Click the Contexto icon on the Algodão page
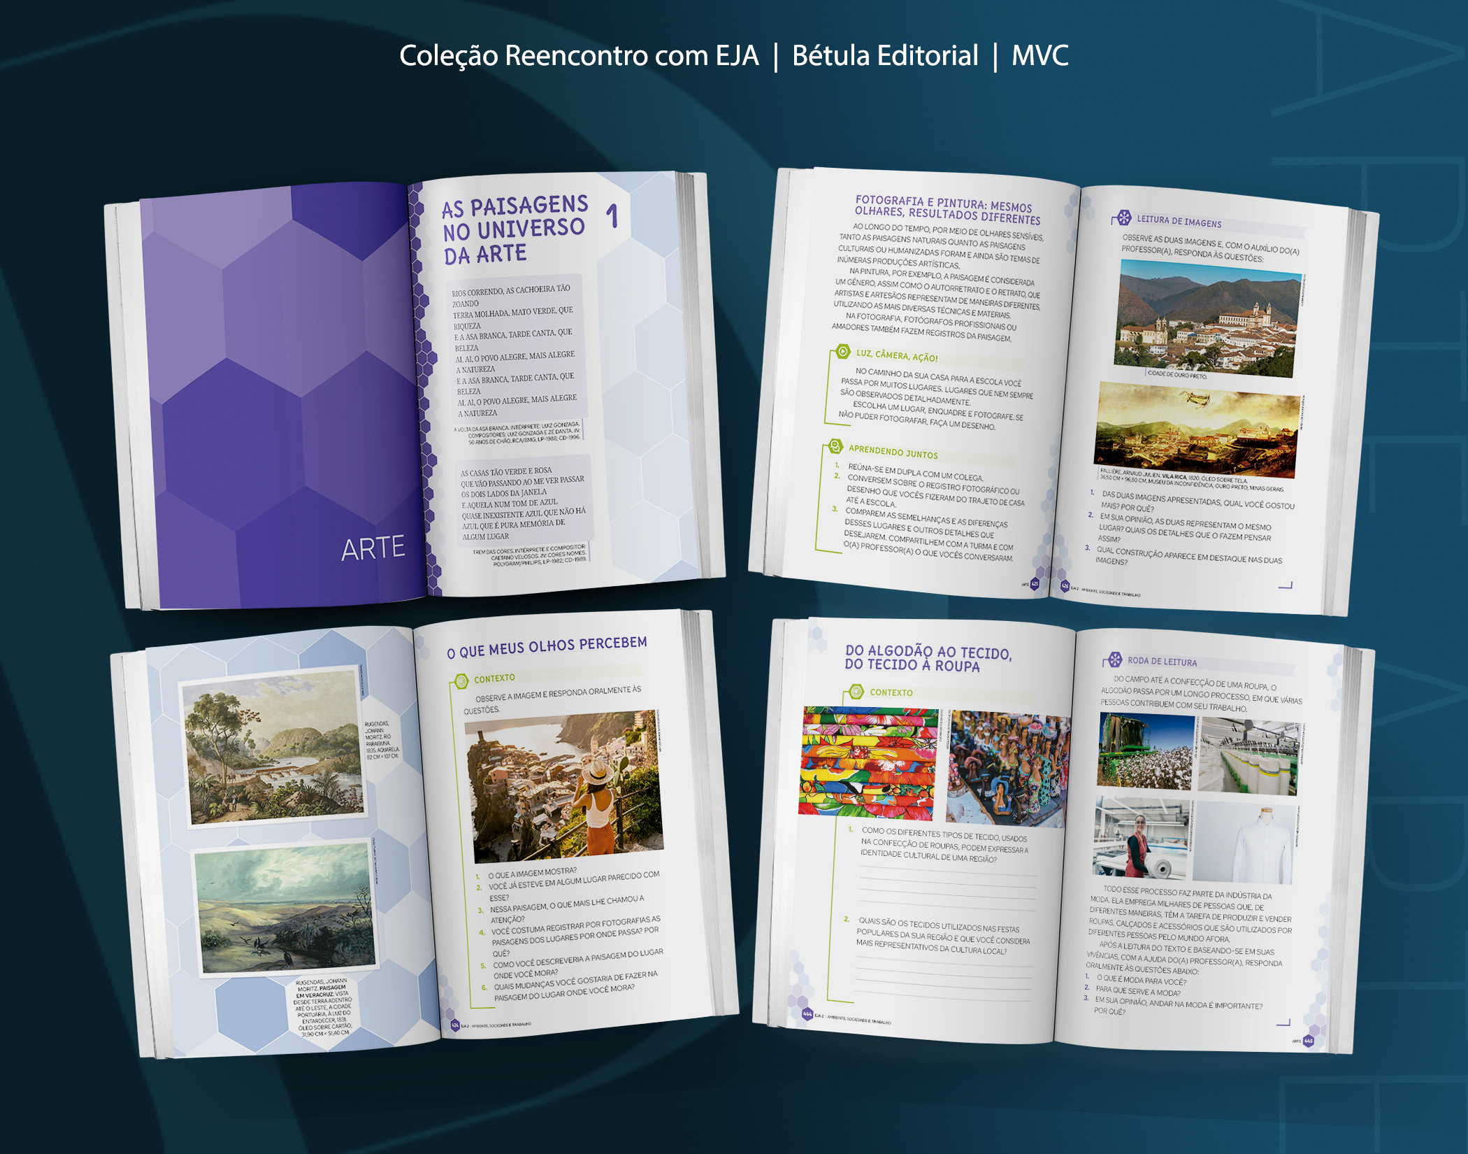The image size is (1468, 1154). click(856, 692)
